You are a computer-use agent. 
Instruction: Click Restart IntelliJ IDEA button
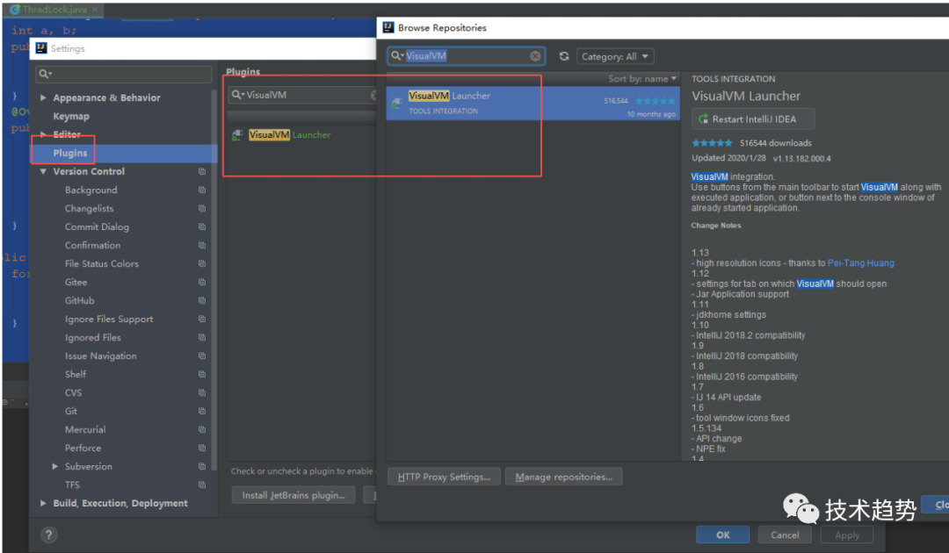click(753, 119)
